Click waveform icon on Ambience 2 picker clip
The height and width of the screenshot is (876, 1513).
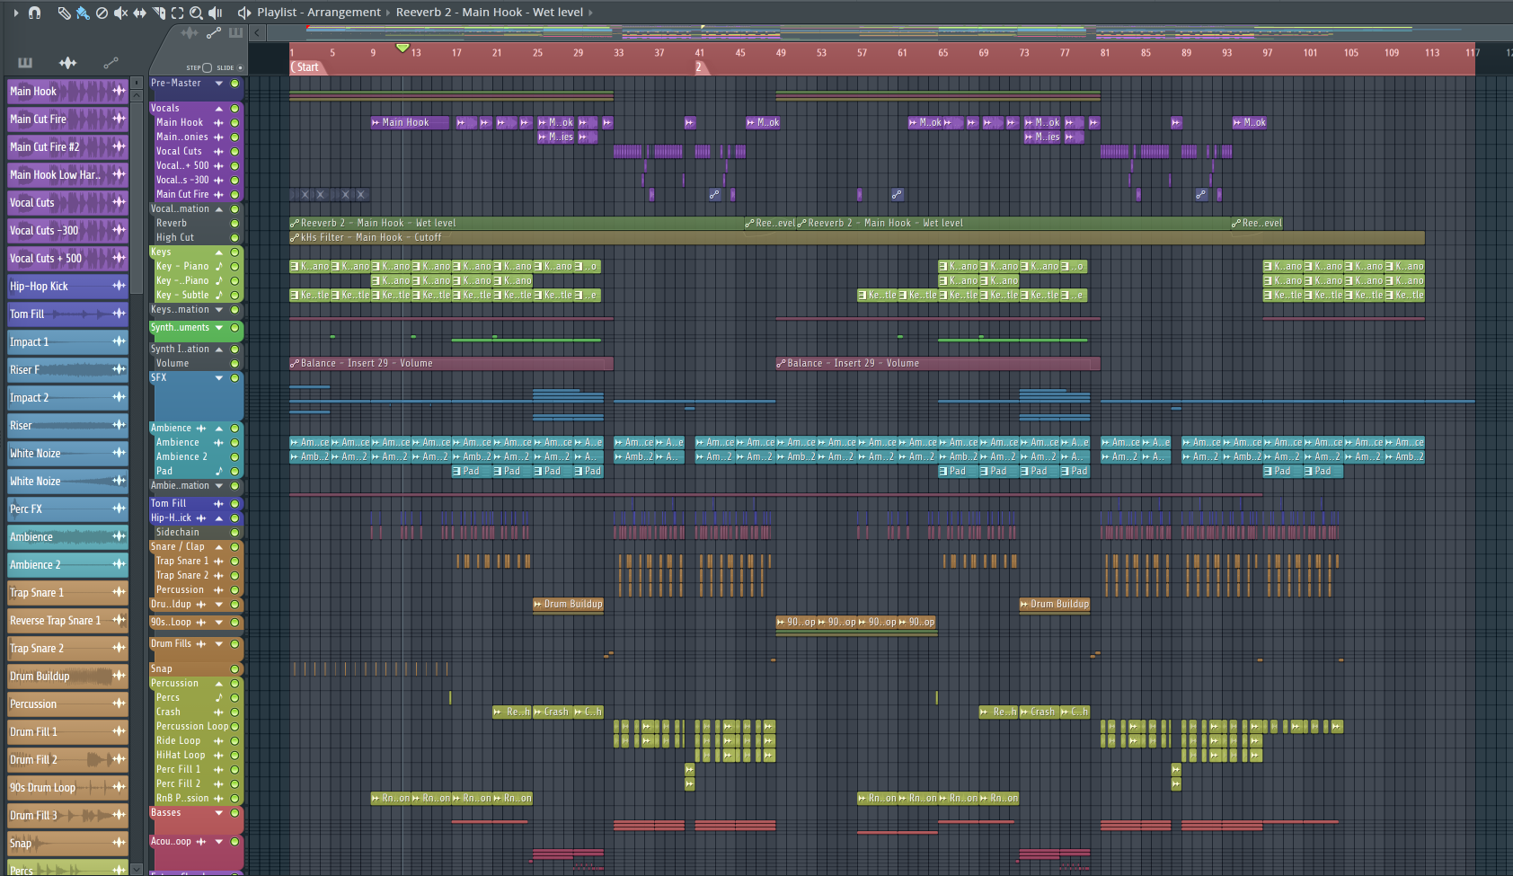click(119, 564)
